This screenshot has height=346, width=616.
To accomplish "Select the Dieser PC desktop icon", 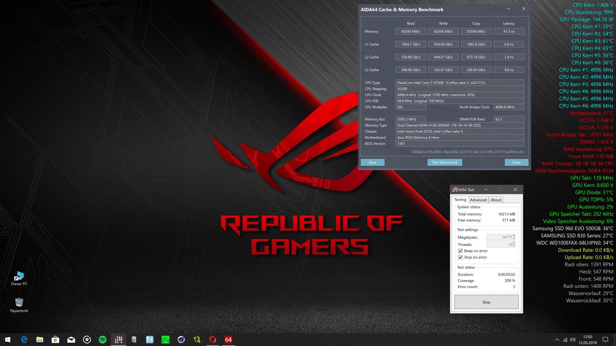I will tap(19, 278).
